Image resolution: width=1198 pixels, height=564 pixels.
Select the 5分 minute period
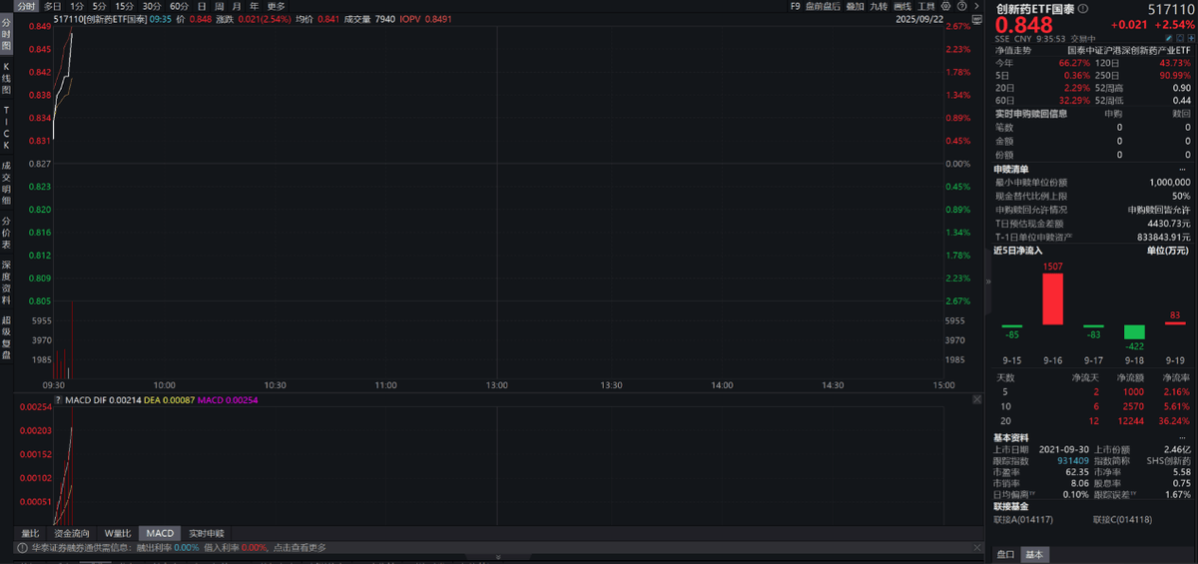point(99,6)
